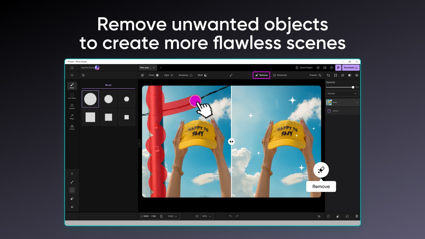Select the Eraser icon in the lower sidebar
This screenshot has width=425, height=239.
pyautogui.click(x=72, y=198)
